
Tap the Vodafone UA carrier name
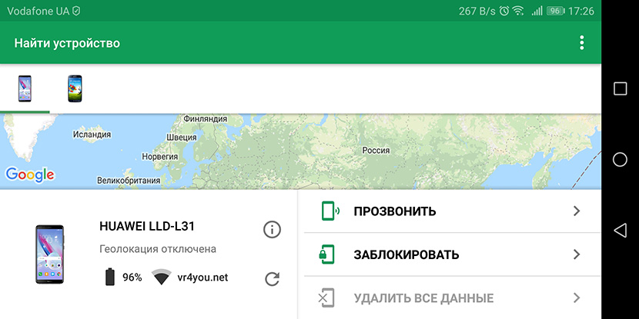coord(38,11)
